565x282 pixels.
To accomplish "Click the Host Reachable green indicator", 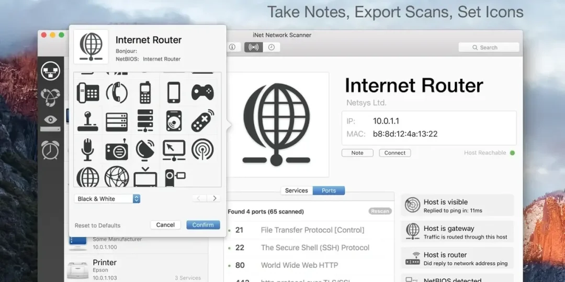I will tap(512, 153).
